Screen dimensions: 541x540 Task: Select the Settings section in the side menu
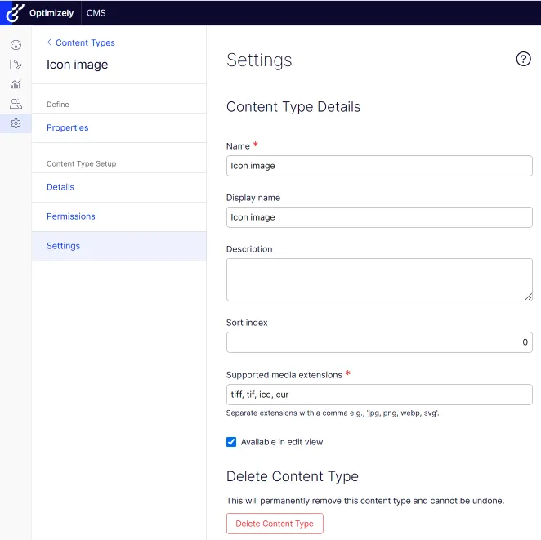[x=118, y=246]
